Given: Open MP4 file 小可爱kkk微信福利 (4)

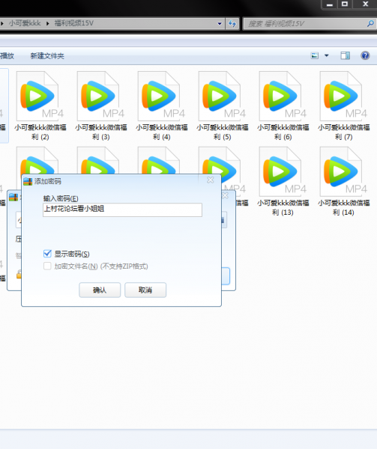Looking at the screenshot, I should pyautogui.click(x=162, y=106).
